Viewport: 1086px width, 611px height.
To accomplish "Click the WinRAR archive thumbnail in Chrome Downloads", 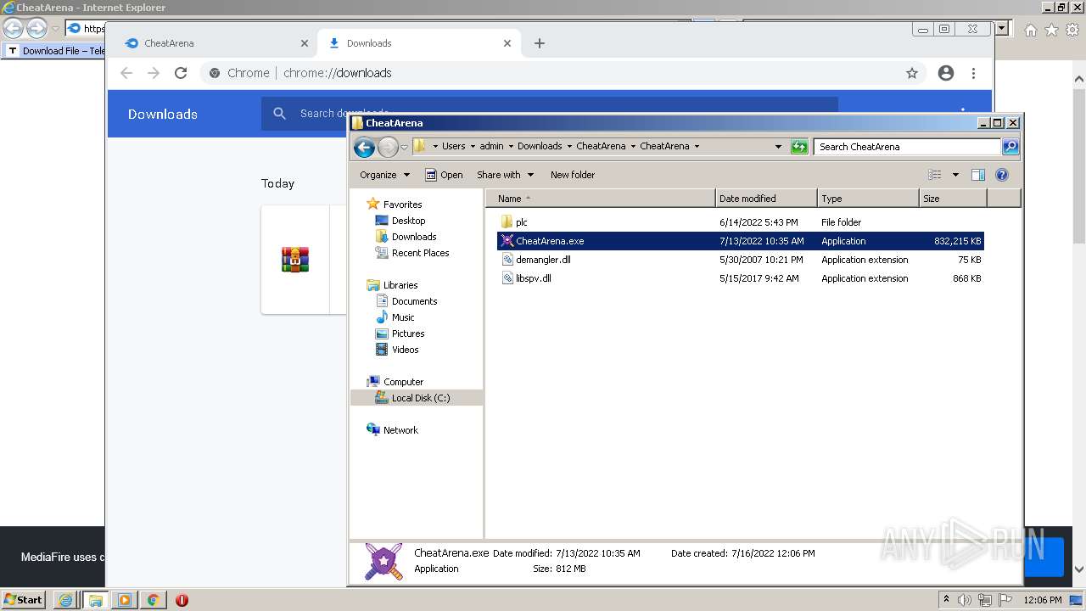I will 295,260.
